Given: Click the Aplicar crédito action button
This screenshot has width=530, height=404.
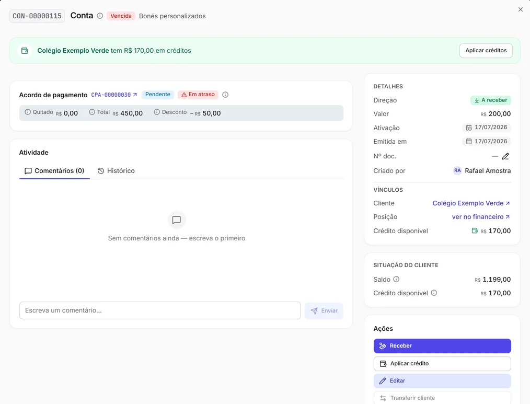Looking at the screenshot, I should [442, 364].
